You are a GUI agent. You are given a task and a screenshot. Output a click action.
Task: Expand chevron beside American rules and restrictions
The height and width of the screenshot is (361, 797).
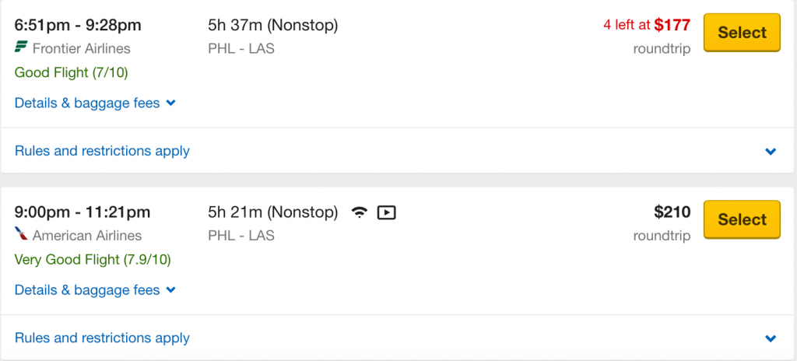point(771,338)
